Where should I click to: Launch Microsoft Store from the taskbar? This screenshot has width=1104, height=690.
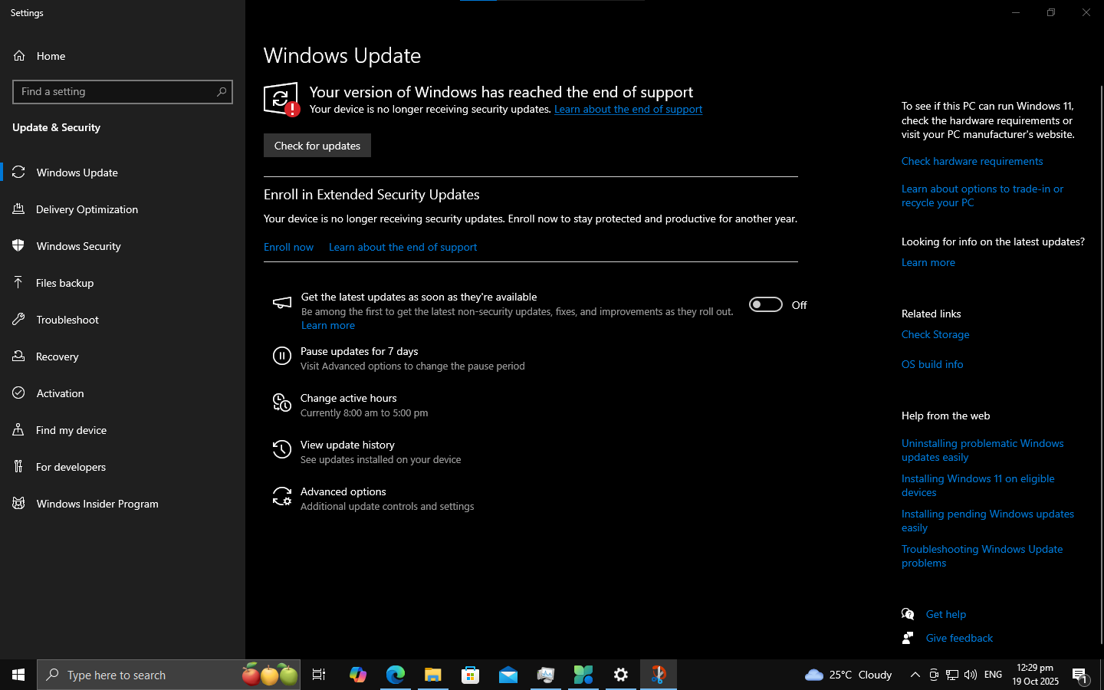[470, 675]
